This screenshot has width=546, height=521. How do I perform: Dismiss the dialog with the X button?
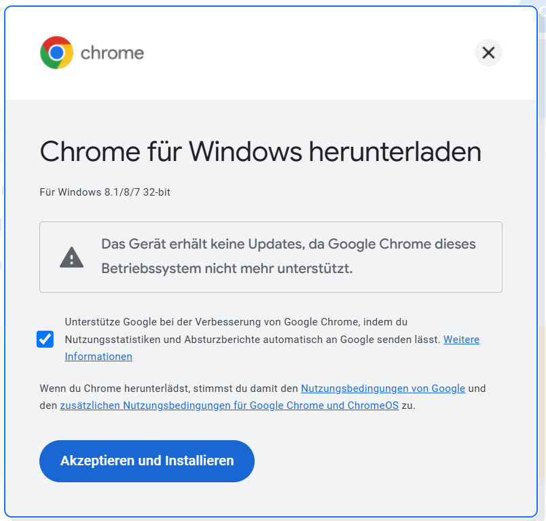click(488, 52)
